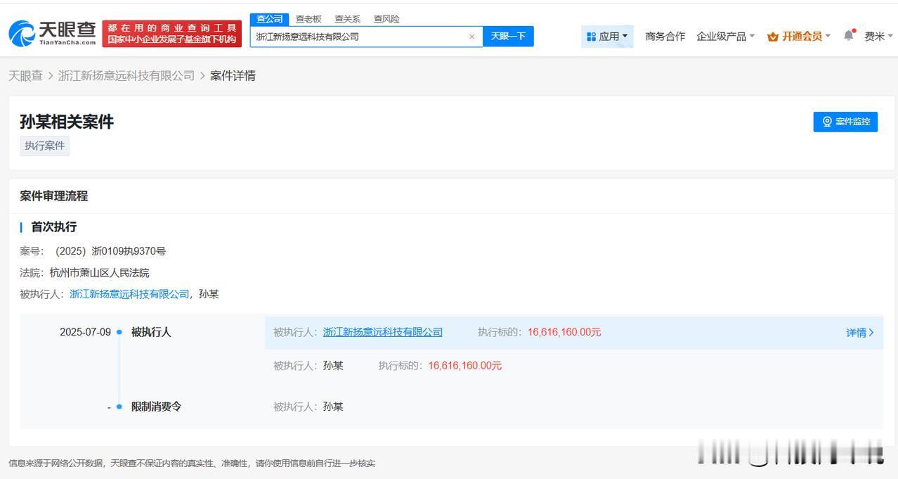This screenshot has width=898, height=479.
Task: Open company link in 被执行人 header line
Action: click(129, 294)
